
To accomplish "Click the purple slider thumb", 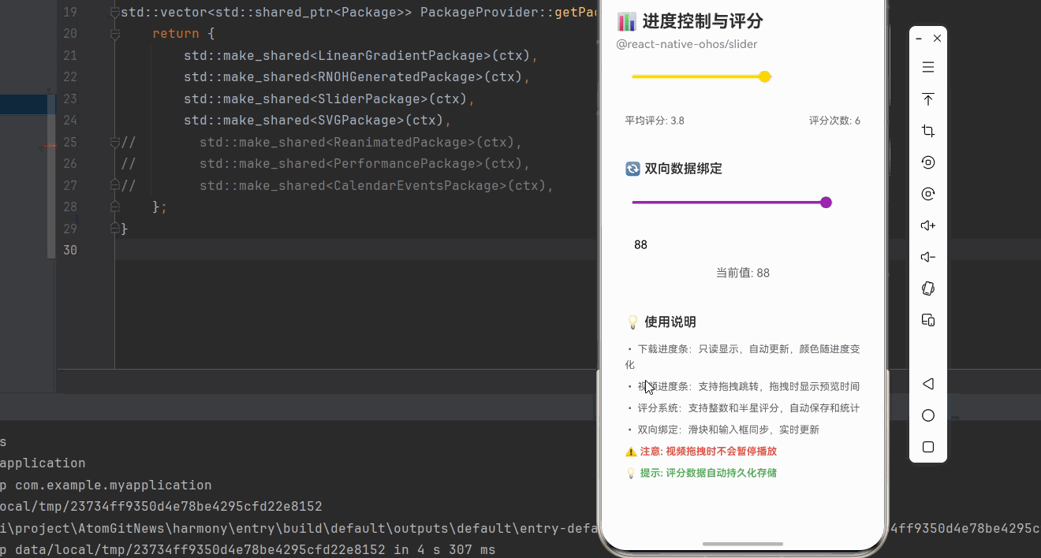I will pyautogui.click(x=826, y=203).
